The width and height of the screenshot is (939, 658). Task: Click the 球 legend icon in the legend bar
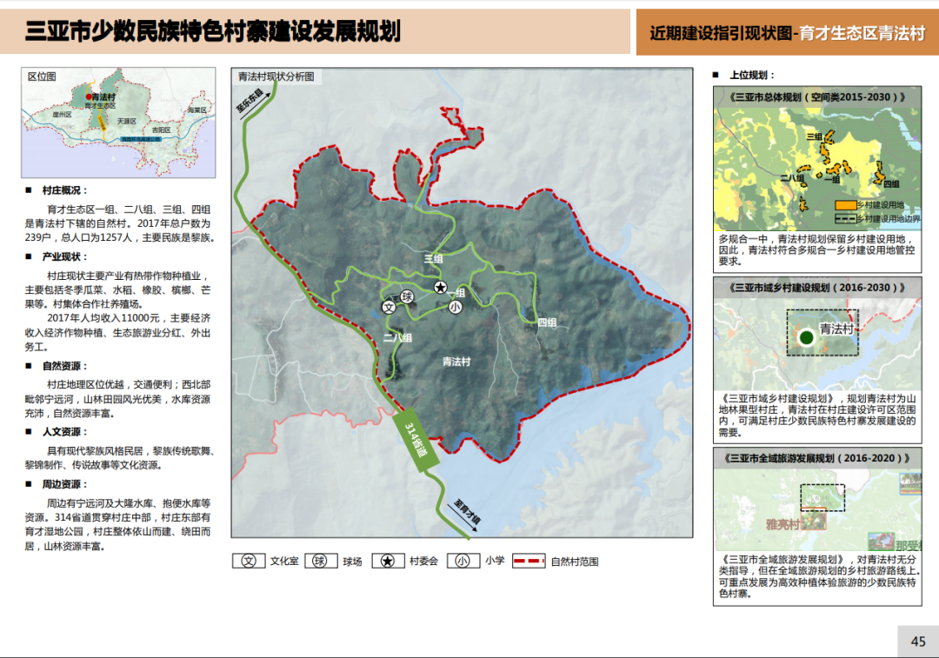pyautogui.click(x=320, y=561)
